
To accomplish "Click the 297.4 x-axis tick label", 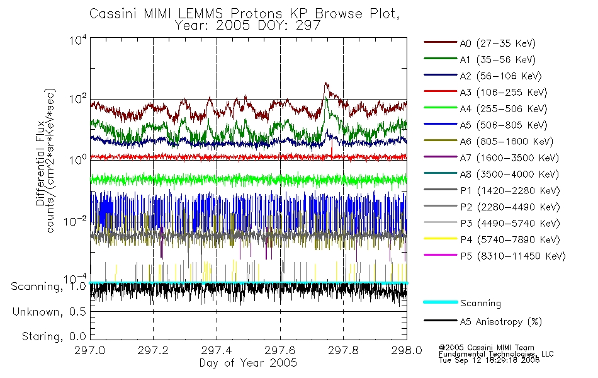I will click(217, 350).
